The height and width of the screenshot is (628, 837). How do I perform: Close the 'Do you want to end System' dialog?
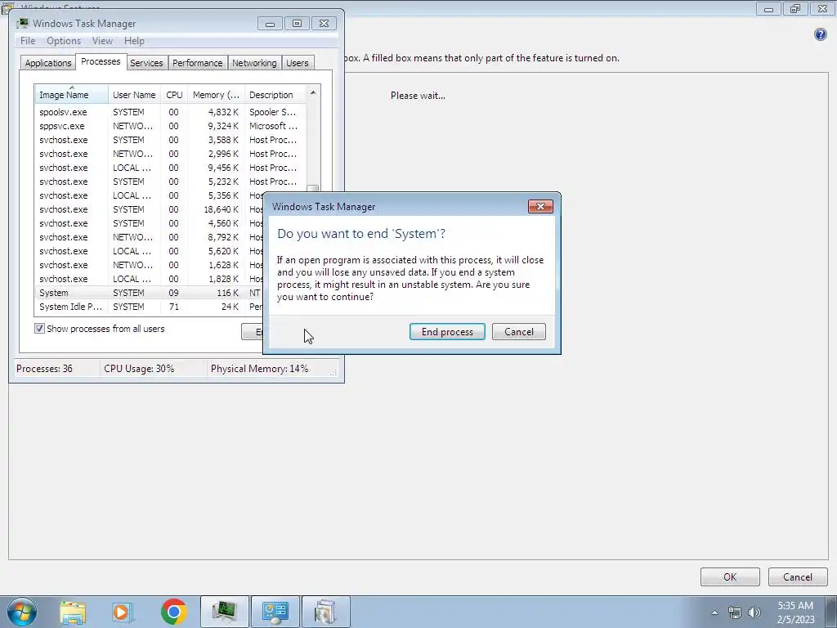click(x=540, y=207)
